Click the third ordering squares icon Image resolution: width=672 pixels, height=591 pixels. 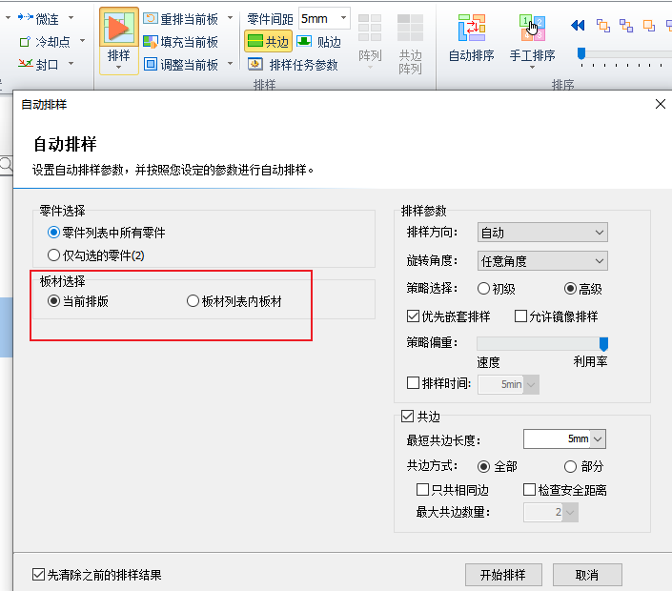coord(649,26)
